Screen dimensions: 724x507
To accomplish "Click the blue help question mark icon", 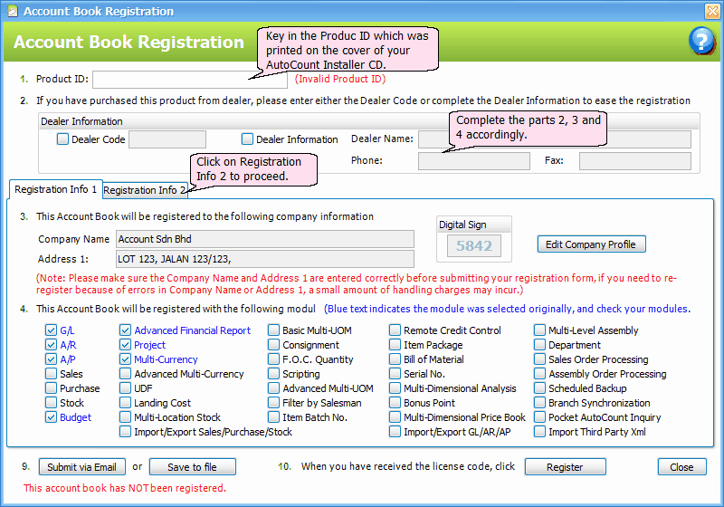I will 701,41.
